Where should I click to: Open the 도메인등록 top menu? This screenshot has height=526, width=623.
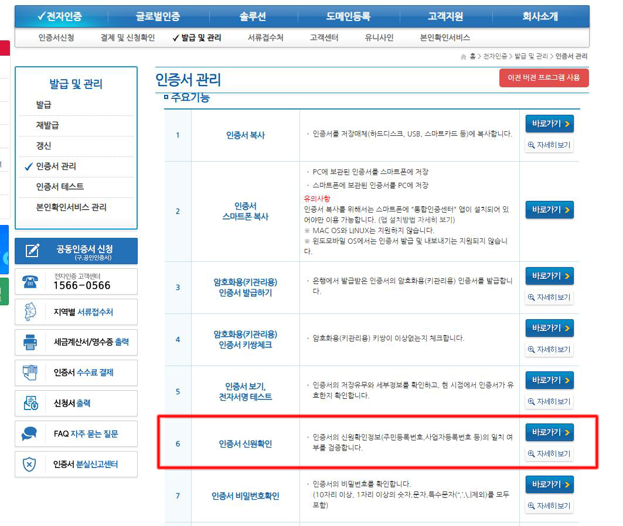click(348, 16)
